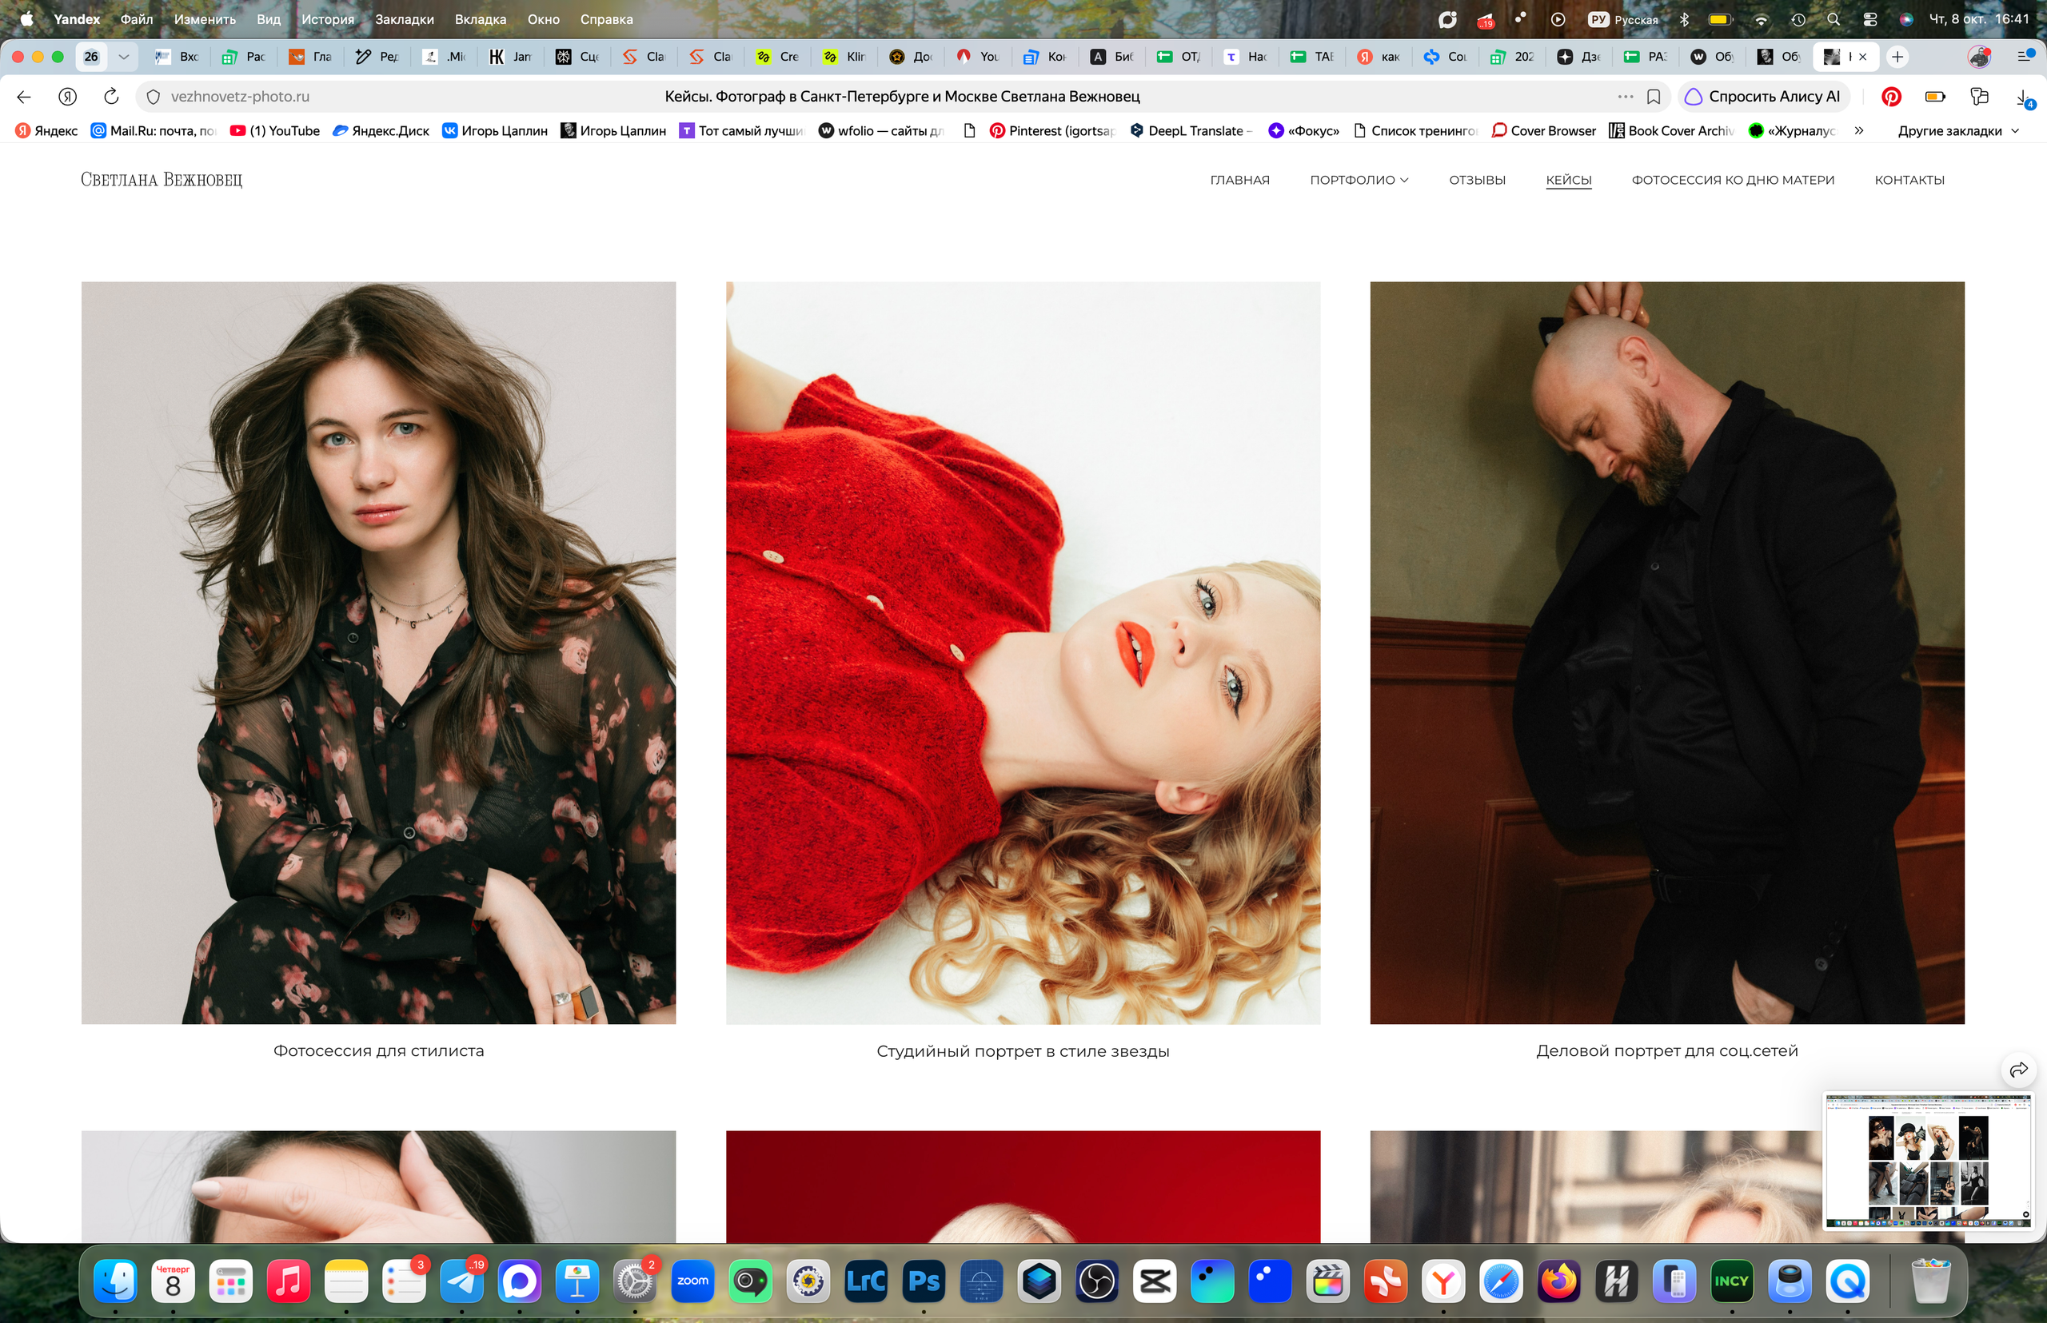Screen dimensions: 2047x1323
Task: Click the share arrow icon above screenshot thumbnail
Action: [2019, 1070]
